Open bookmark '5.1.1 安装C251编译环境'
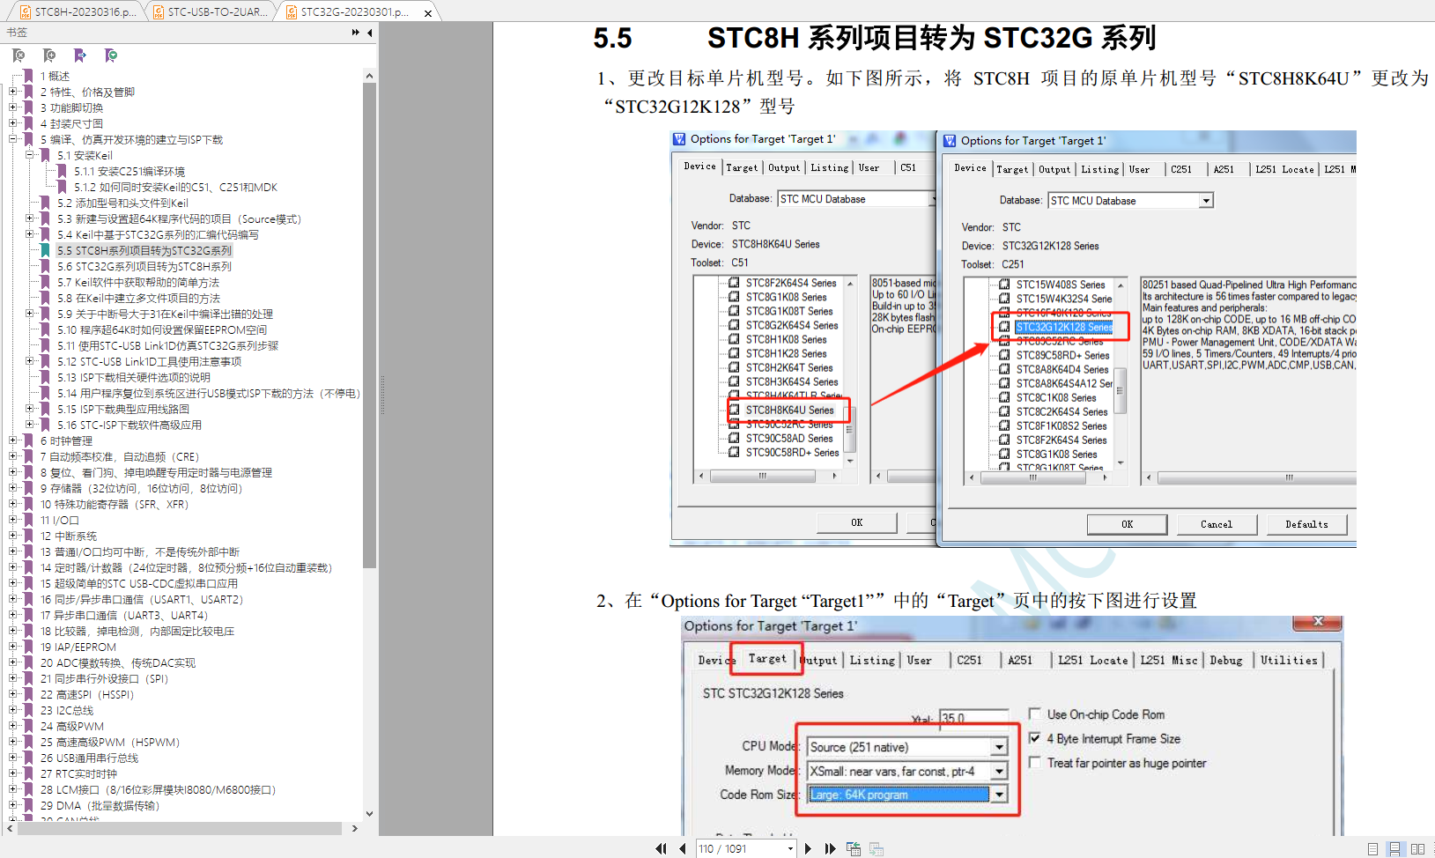Viewport: 1435px width, 858px height. [x=129, y=171]
